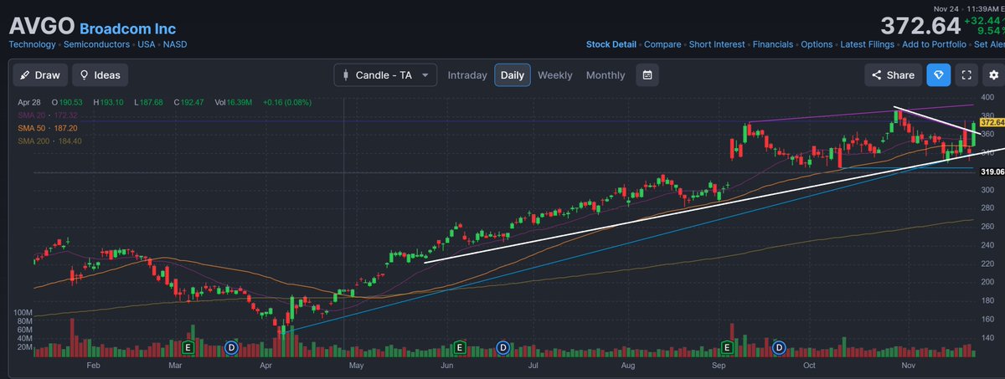Switch to the Monthly timeframe
The width and height of the screenshot is (1005, 379).
pyautogui.click(x=606, y=75)
